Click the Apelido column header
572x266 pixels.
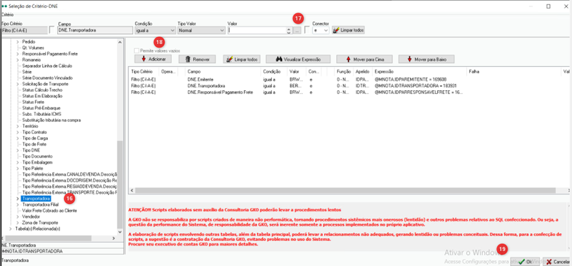[x=363, y=71]
